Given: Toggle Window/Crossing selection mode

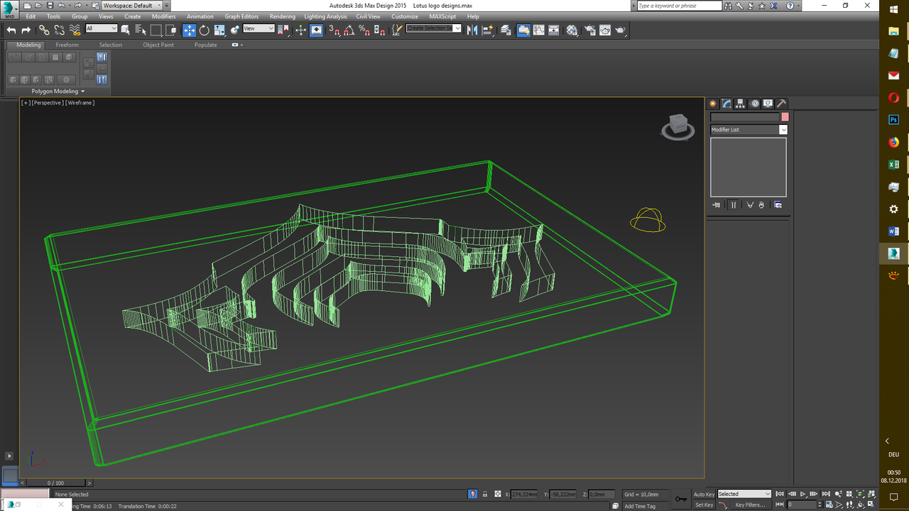Looking at the screenshot, I should tap(171, 30).
